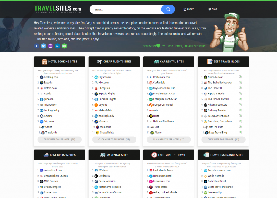Open the Travel Insurance Sites category heading
Image resolution: width=277 pixels, height=198 pixels.
[226, 155]
